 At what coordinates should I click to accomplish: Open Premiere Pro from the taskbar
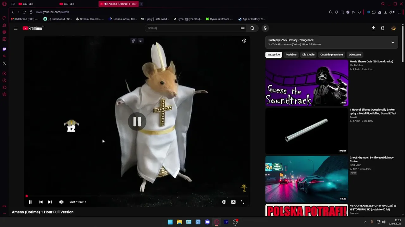point(226,222)
